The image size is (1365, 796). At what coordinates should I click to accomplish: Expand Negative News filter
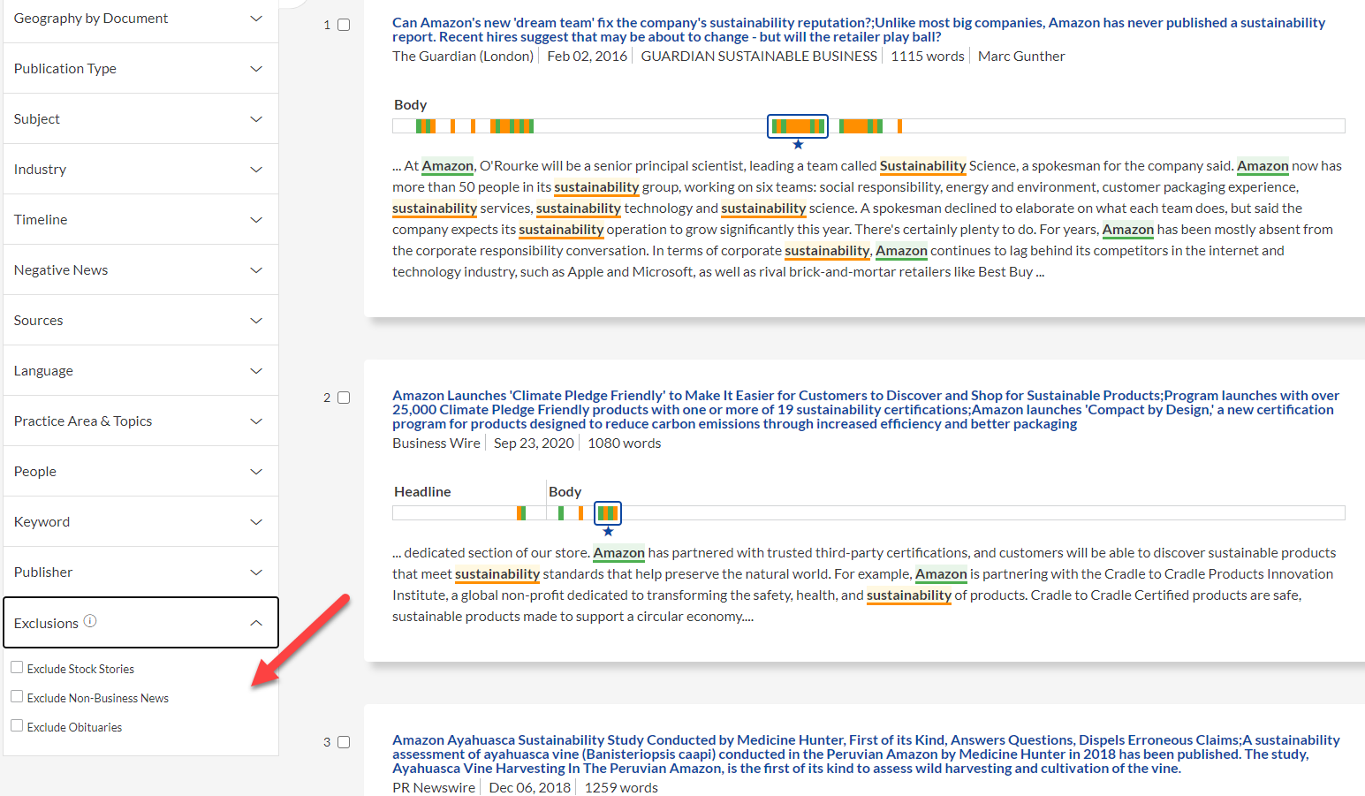point(140,269)
